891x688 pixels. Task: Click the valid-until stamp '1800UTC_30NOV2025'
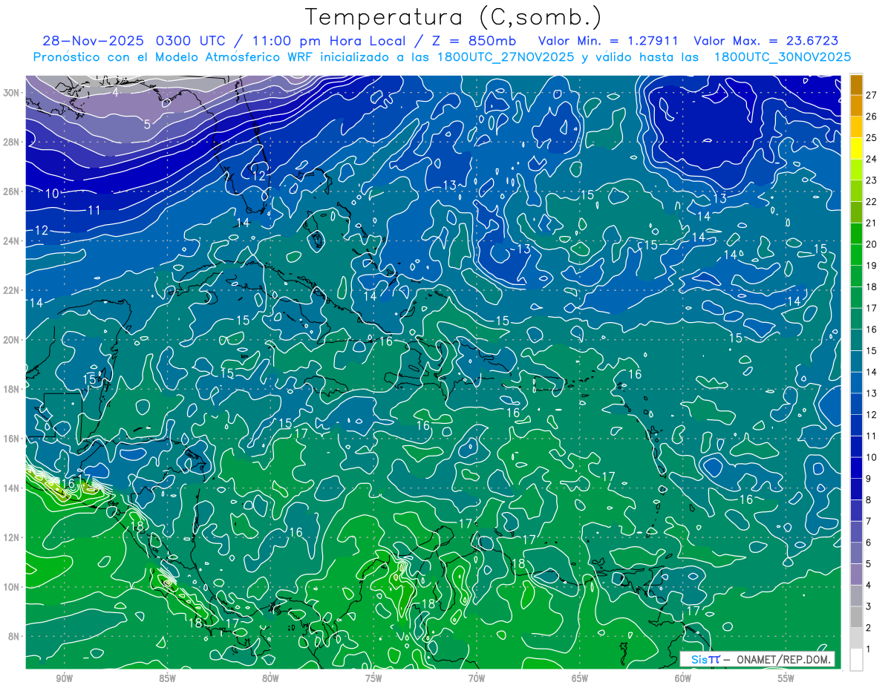point(782,57)
